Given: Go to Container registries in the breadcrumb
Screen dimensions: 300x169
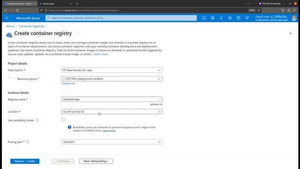Looking at the screenshot, I should [x=31, y=26].
